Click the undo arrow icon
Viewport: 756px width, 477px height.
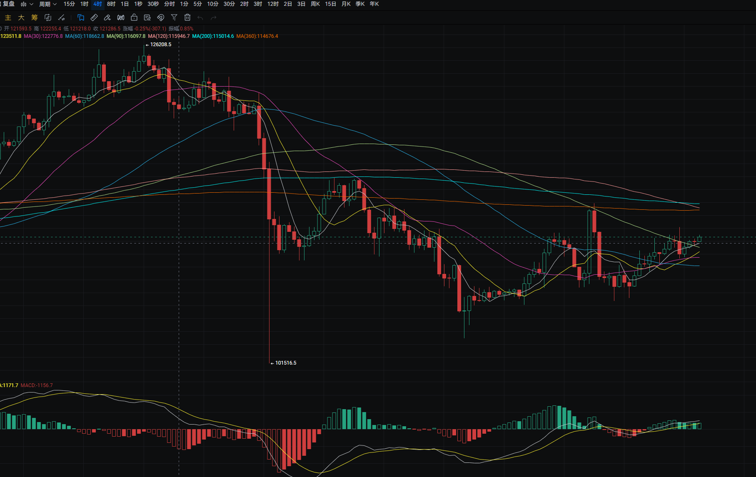(x=200, y=18)
